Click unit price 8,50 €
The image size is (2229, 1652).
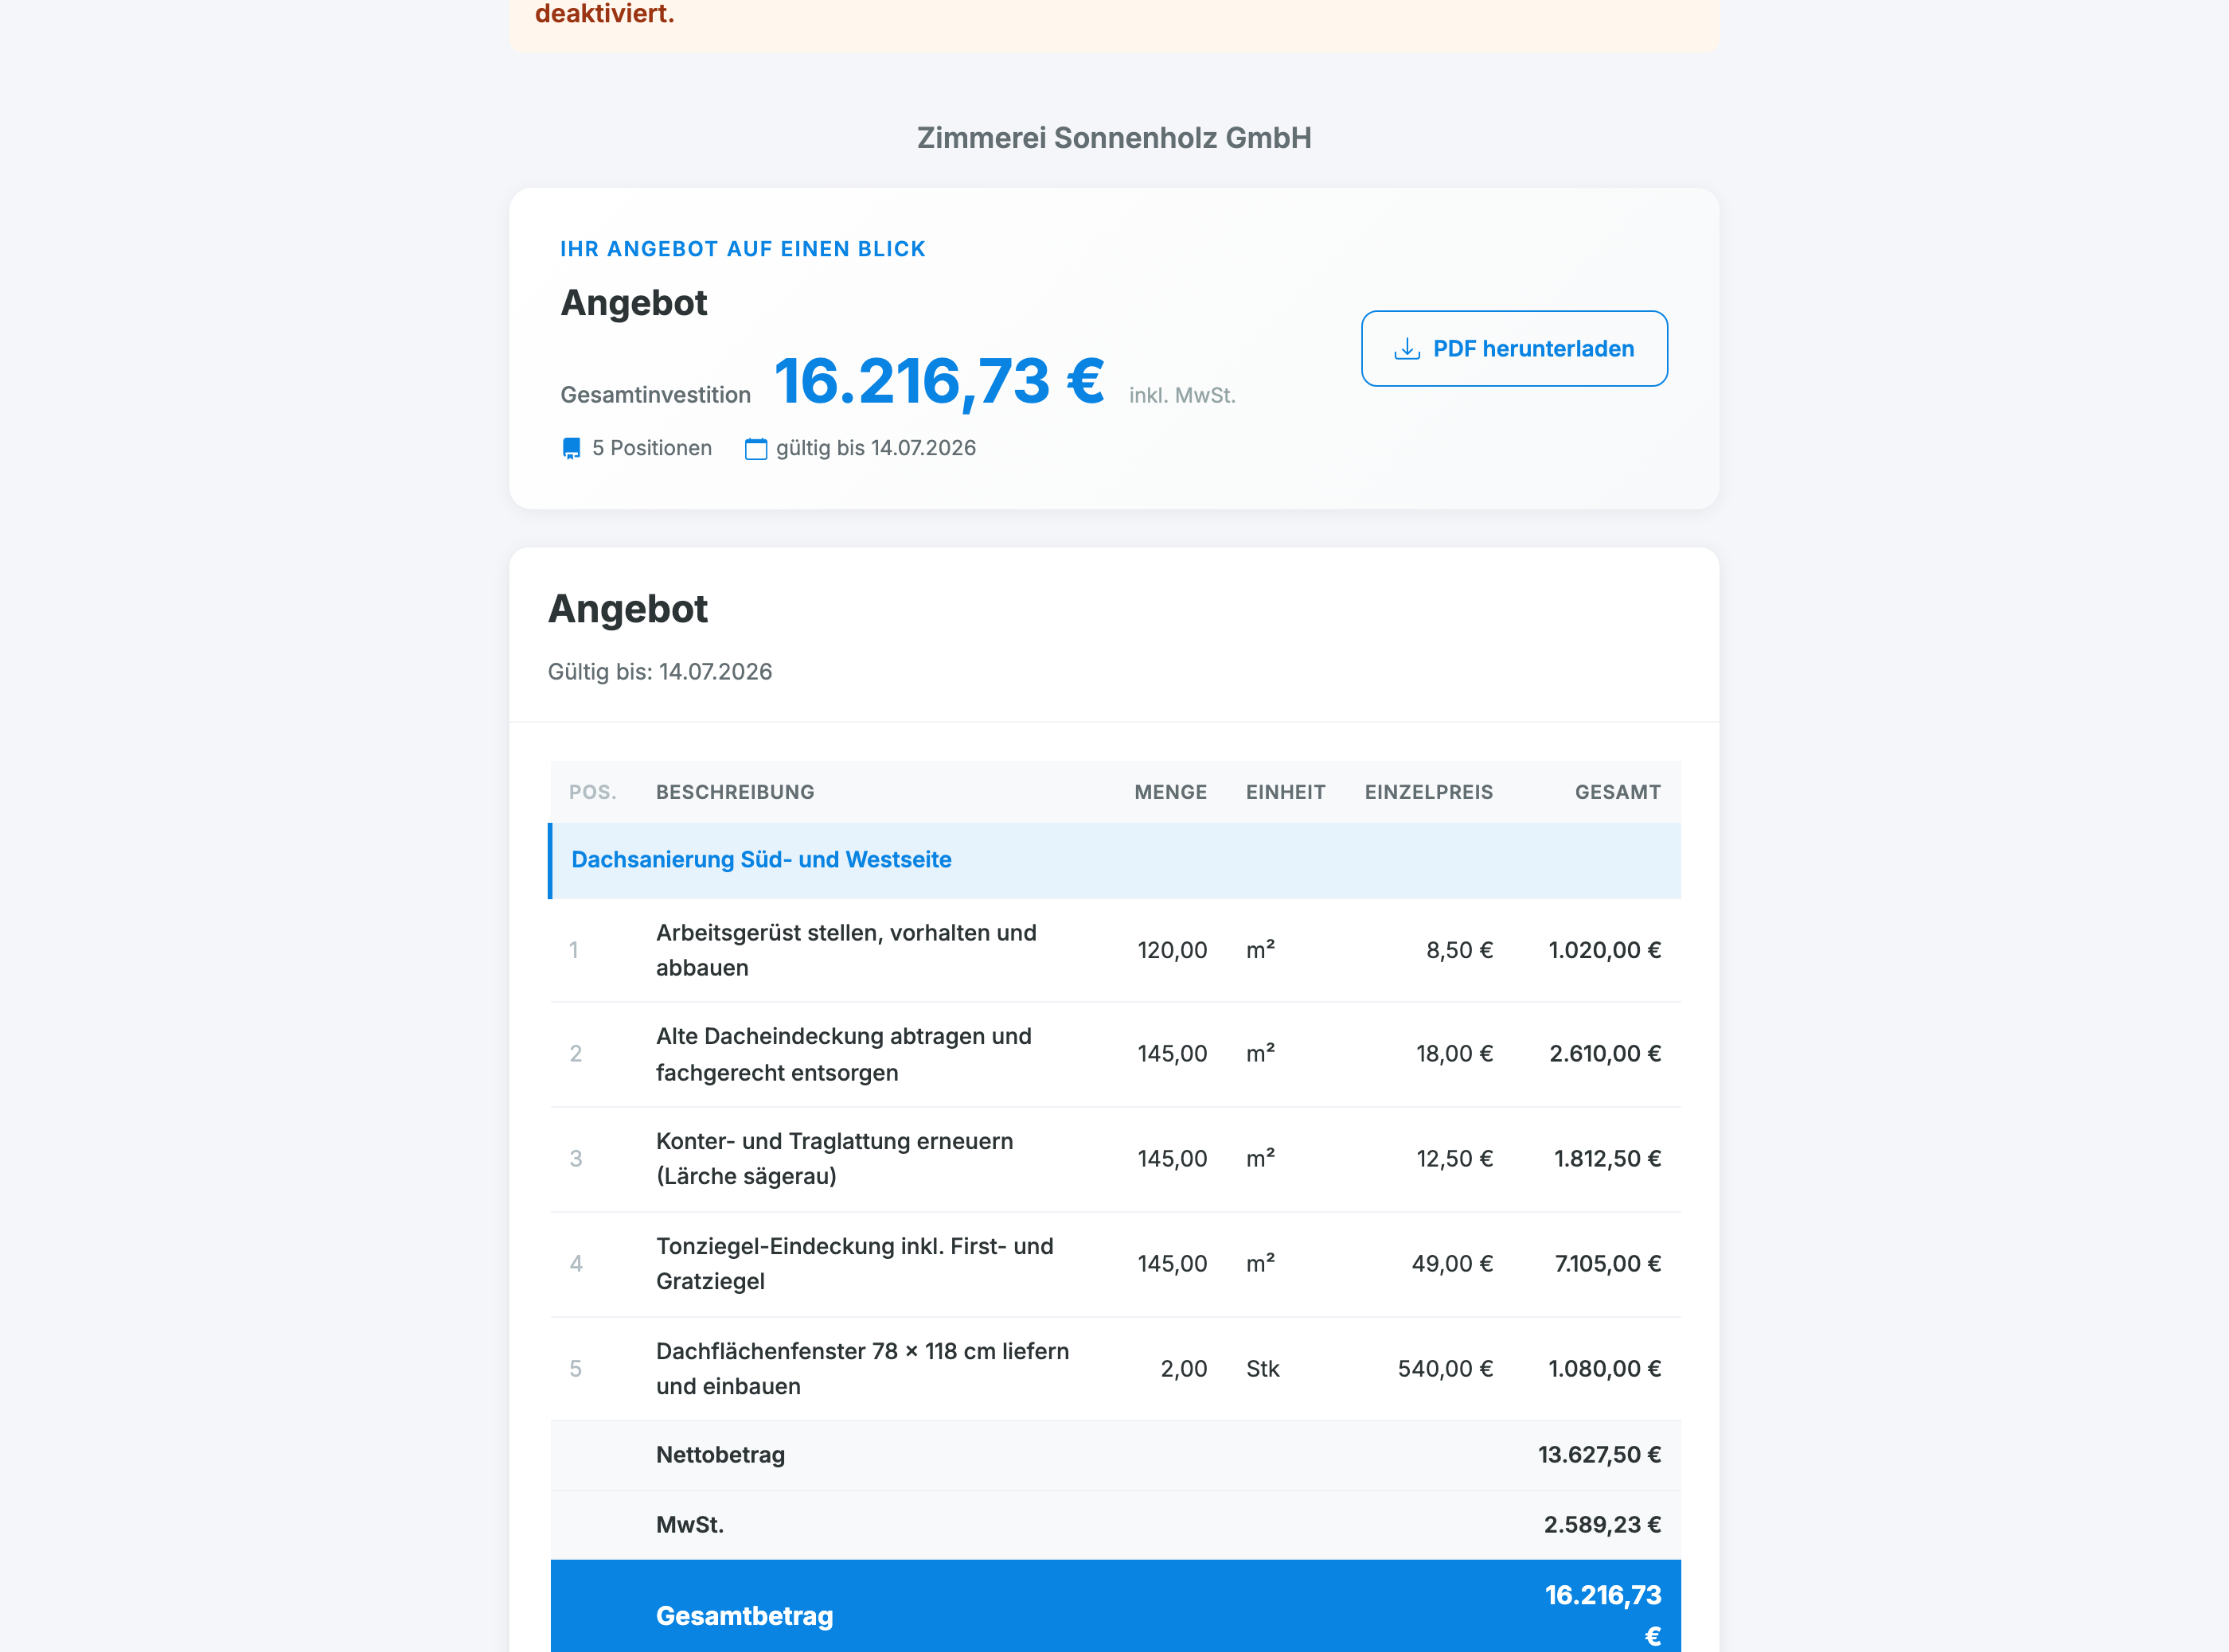pyautogui.click(x=1460, y=950)
